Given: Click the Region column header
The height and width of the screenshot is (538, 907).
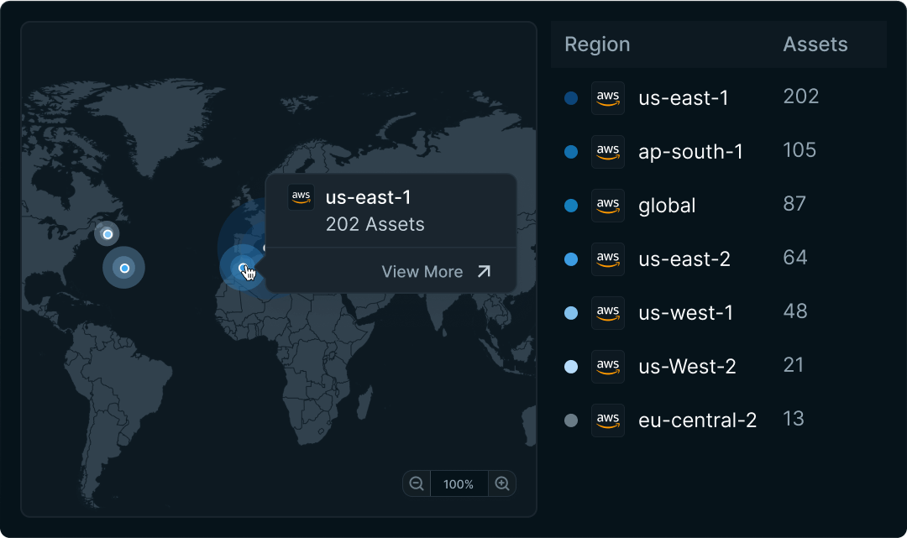Looking at the screenshot, I should point(597,44).
